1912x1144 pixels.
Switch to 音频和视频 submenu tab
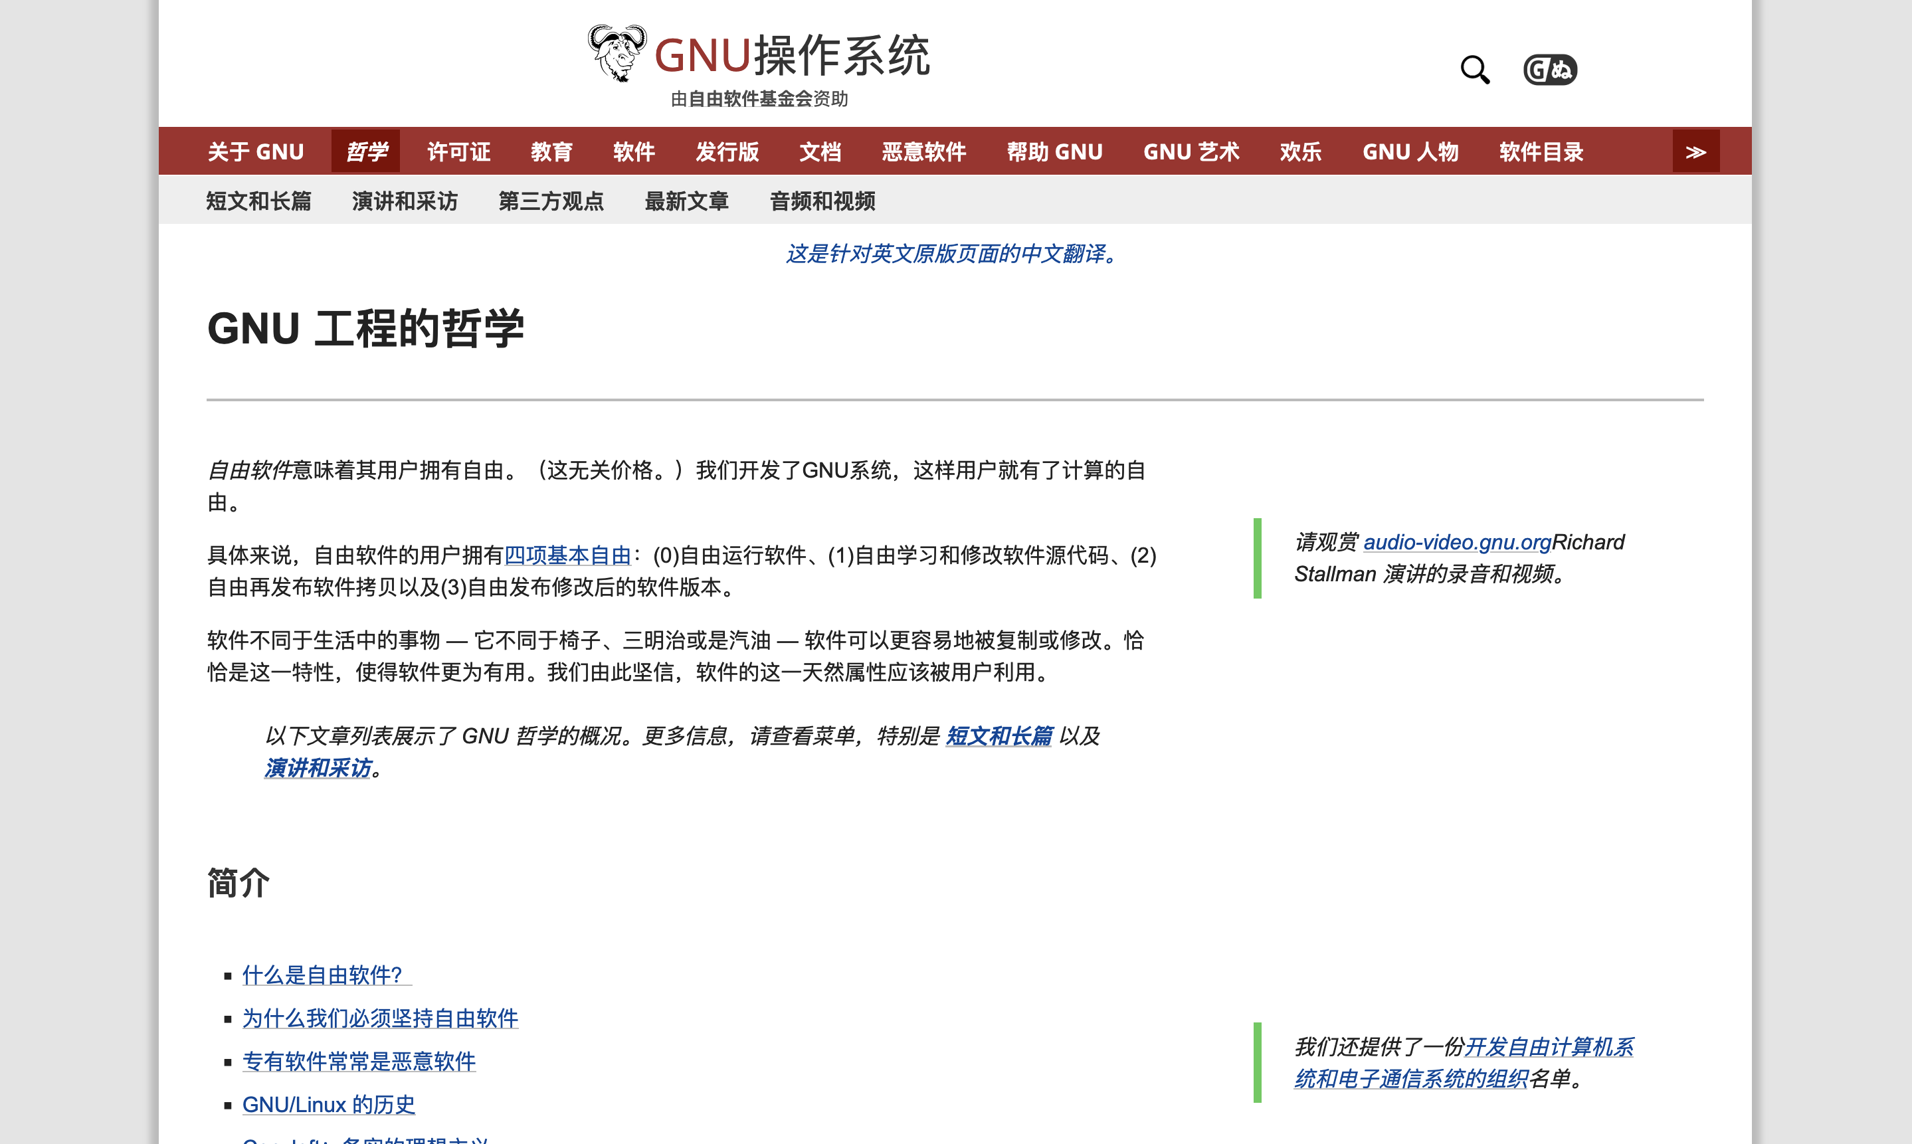tap(823, 201)
